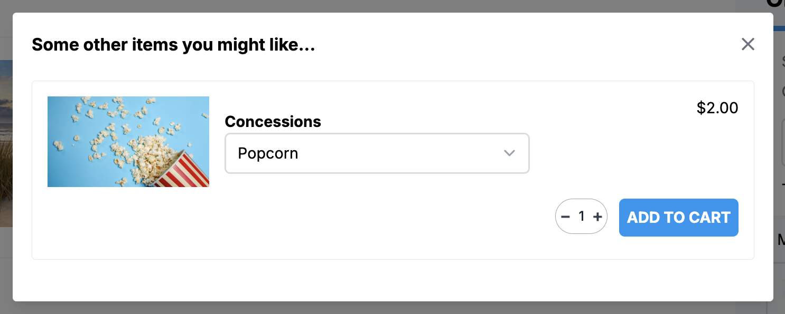Image resolution: width=785 pixels, height=314 pixels.
Task: Select the "Popcorn" text in the combo box
Action: (x=268, y=153)
